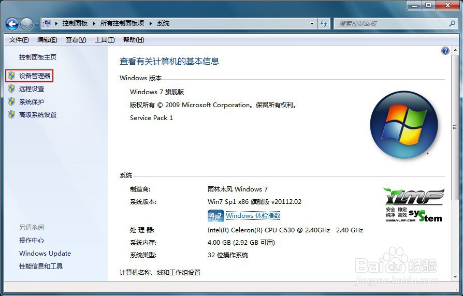The image size is (463, 296).
Task: Expand arrow after 控制面板 breadcrumb
Action: (94, 23)
